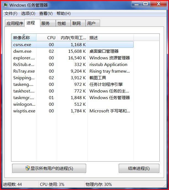Select the 进程 tab
The width and height of the screenshot is (169, 190).
point(32,23)
